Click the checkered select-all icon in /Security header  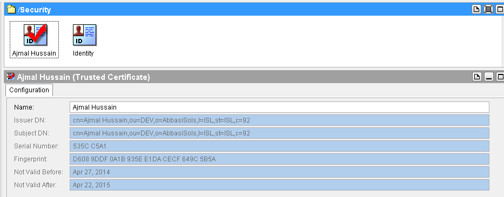tap(488, 9)
